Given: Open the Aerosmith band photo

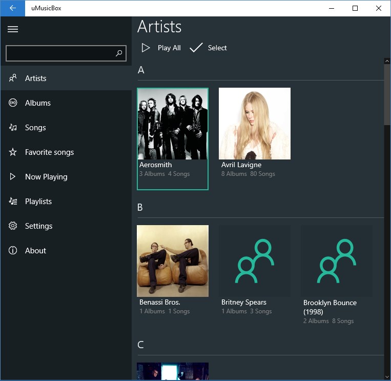Looking at the screenshot, I should coord(173,124).
